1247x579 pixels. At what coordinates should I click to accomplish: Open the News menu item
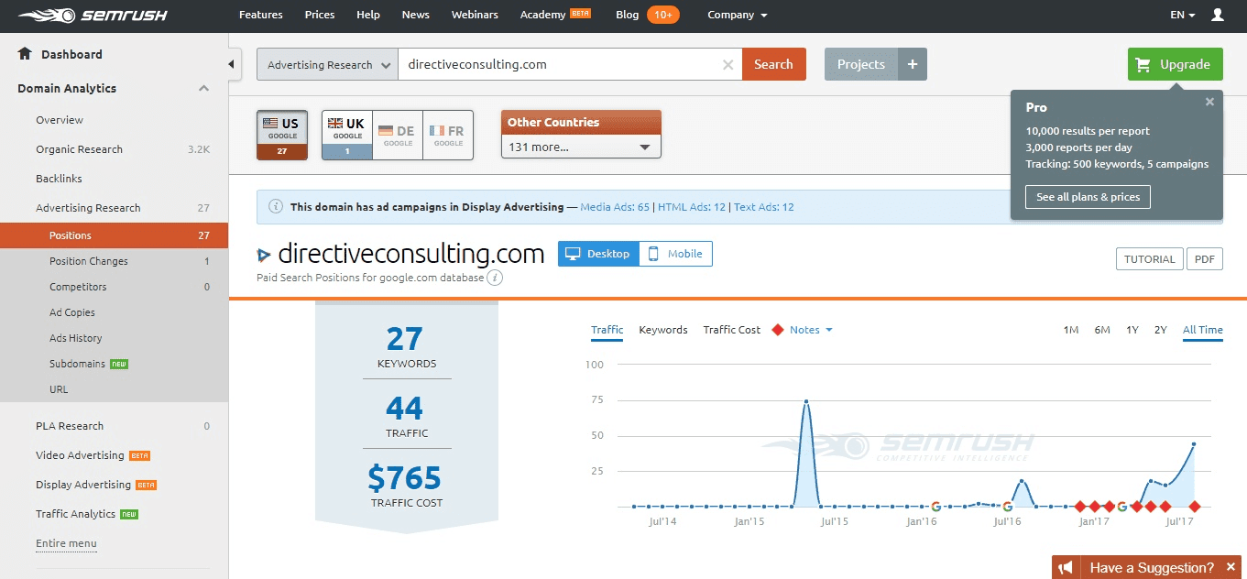416,15
